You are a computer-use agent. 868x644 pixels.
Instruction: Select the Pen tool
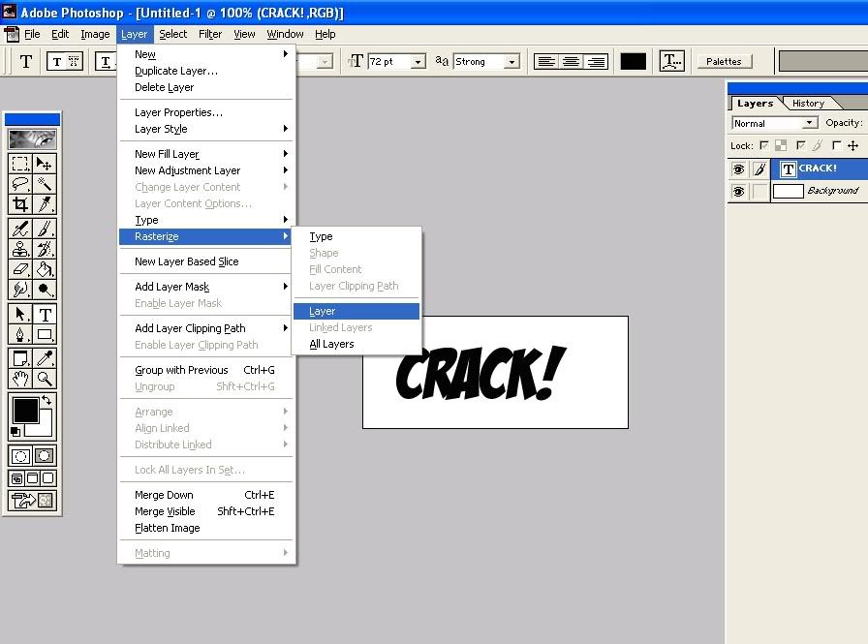[20, 335]
